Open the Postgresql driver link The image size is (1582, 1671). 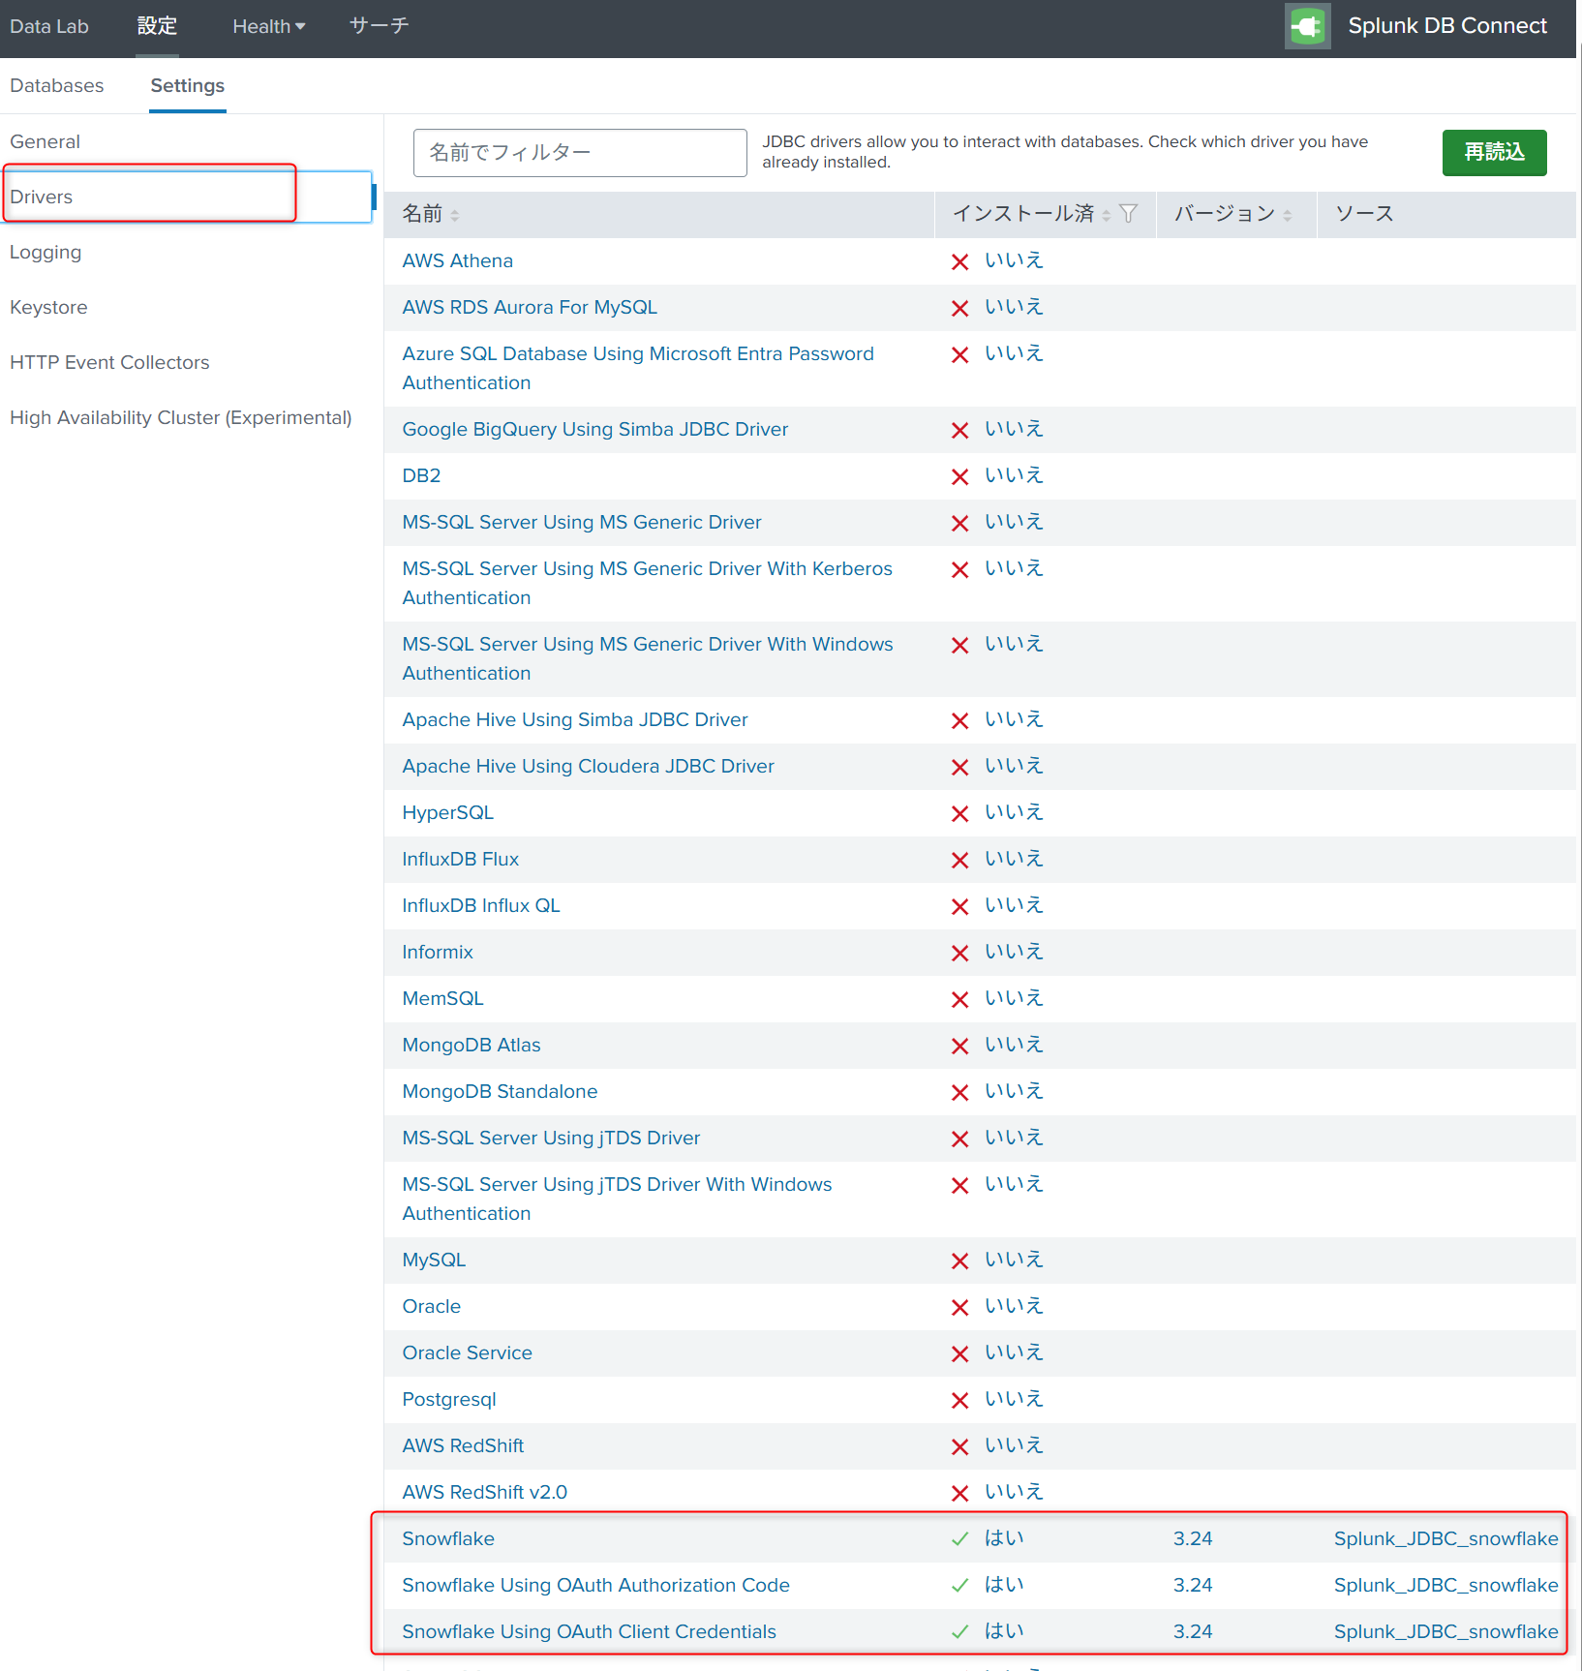(449, 1399)
